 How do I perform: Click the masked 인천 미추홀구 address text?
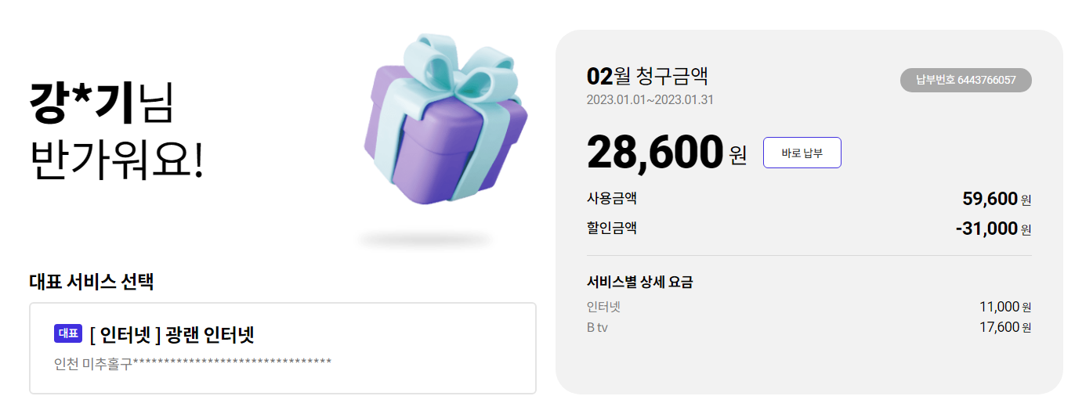193,362
